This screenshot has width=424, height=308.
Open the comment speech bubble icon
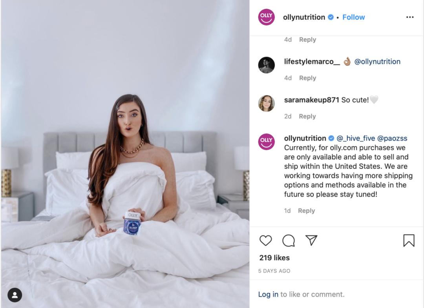[289, 240]
